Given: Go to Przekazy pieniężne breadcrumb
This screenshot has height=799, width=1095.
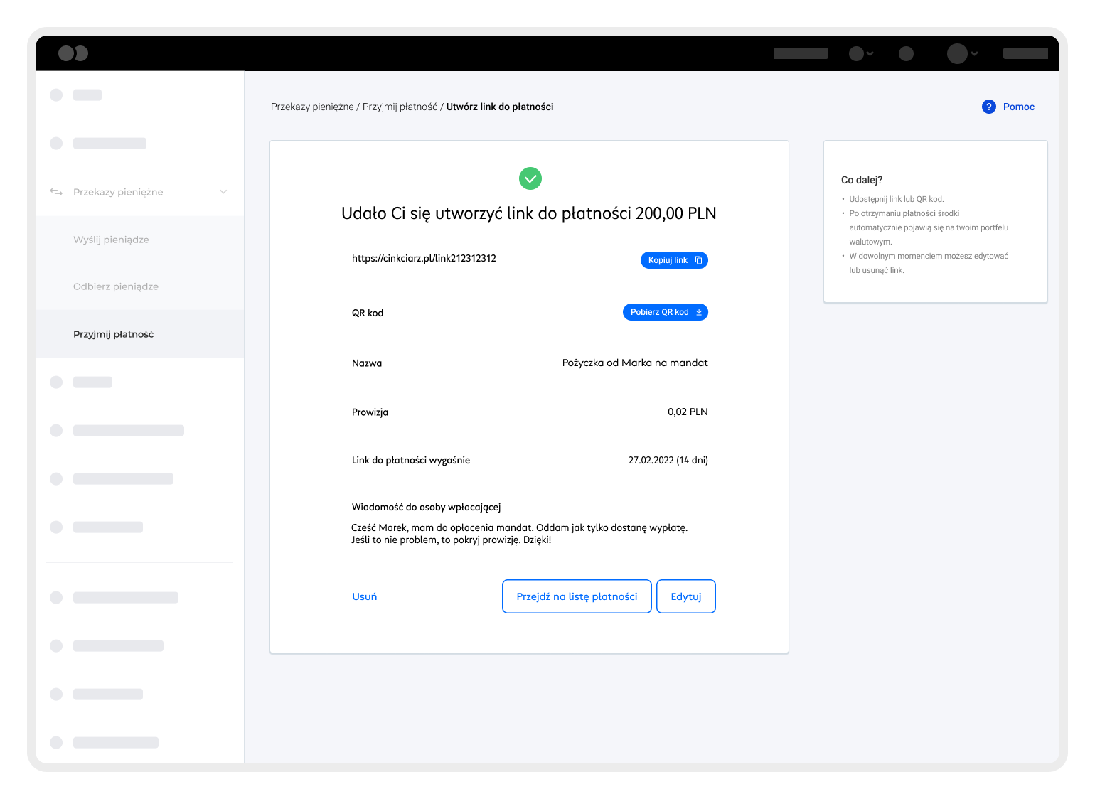Looking at the screenshot, I should [312, 107].
